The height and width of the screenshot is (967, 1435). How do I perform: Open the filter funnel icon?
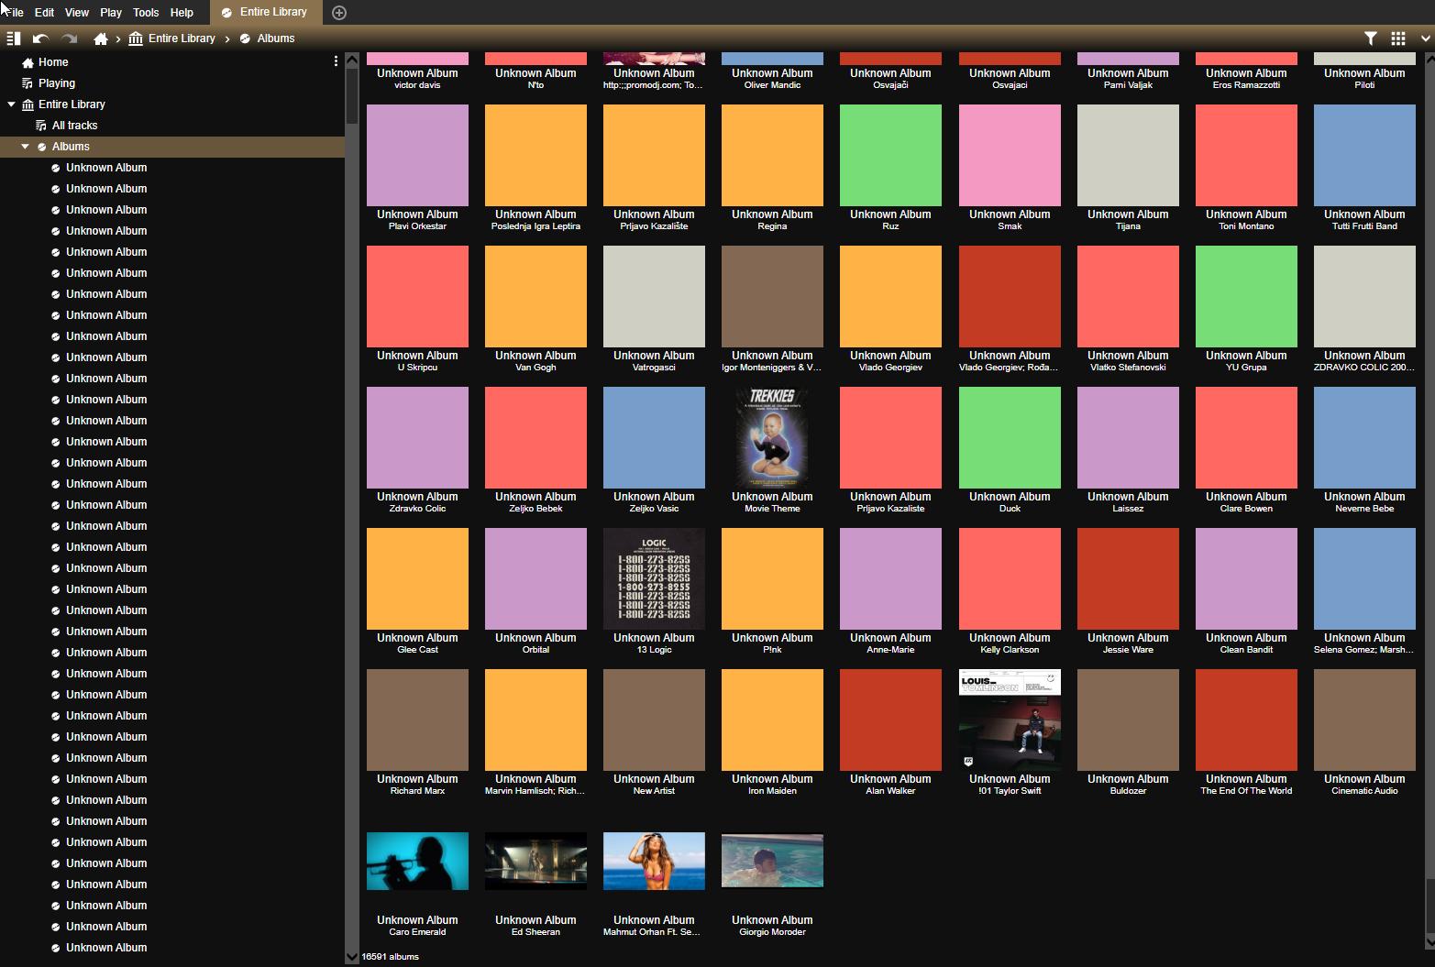[x=1370, y=38]
